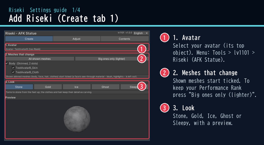Image resolution: width=264 pixels, height=145 pixels.
Task: Click the '1. Avatar' panel header
Action: [x=11, y=45]
